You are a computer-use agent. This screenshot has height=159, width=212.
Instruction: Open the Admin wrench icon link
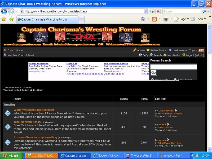(135, 50)
